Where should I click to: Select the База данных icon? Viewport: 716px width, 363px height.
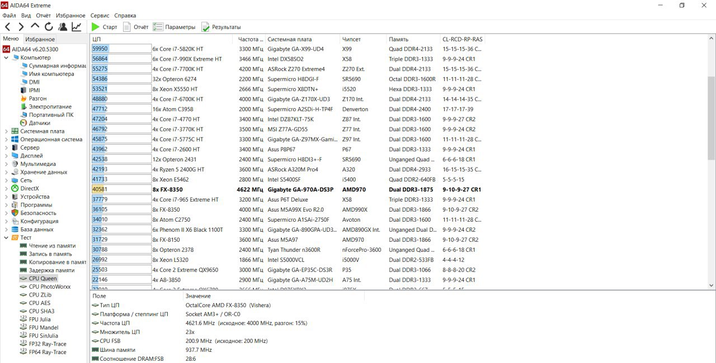point(15,230)
